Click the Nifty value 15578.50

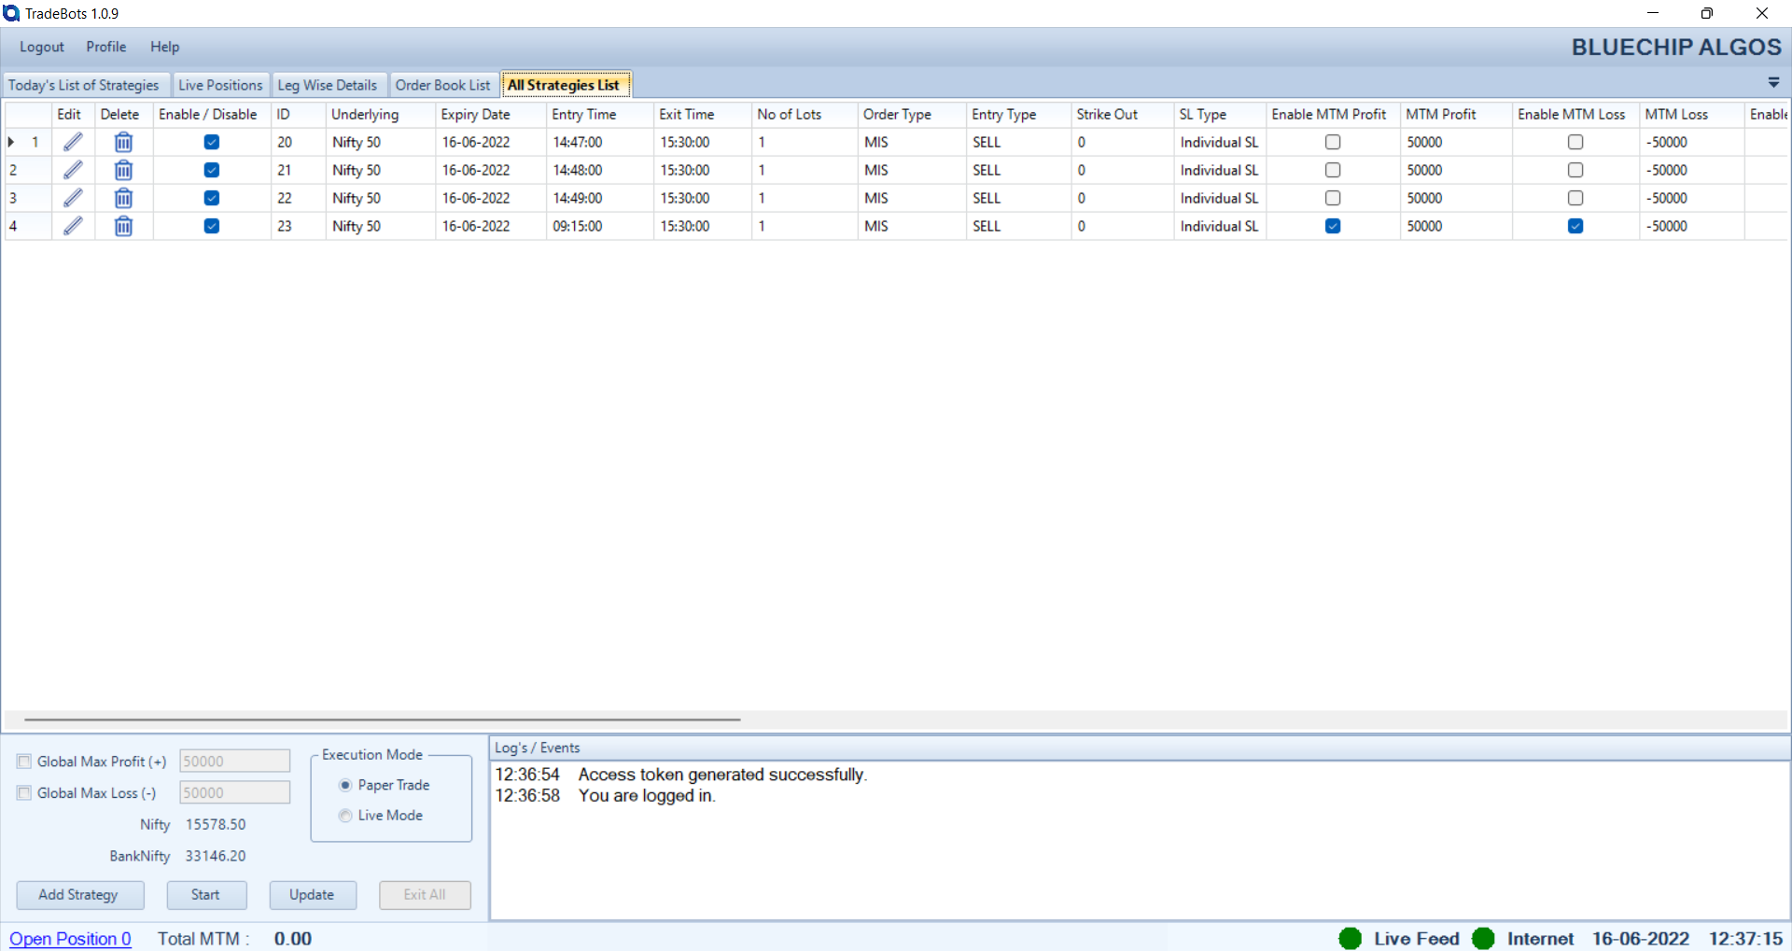point(216,825)
